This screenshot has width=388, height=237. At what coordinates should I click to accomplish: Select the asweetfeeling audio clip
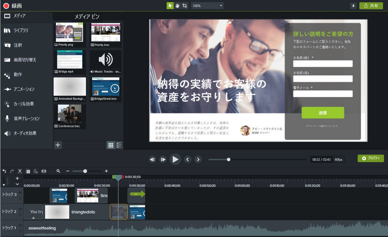pos(206,229)
